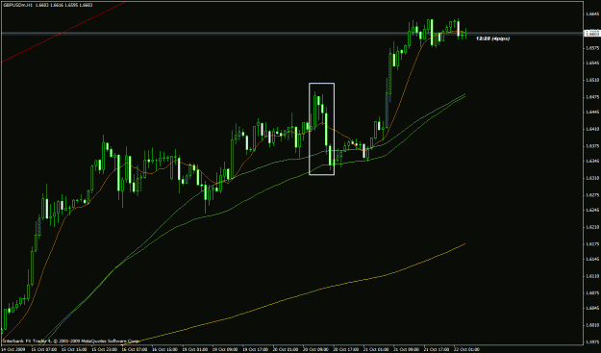Click the 16 Oct 15:00 time label
This screenshot has width=601, height=353.
[163, 349]
